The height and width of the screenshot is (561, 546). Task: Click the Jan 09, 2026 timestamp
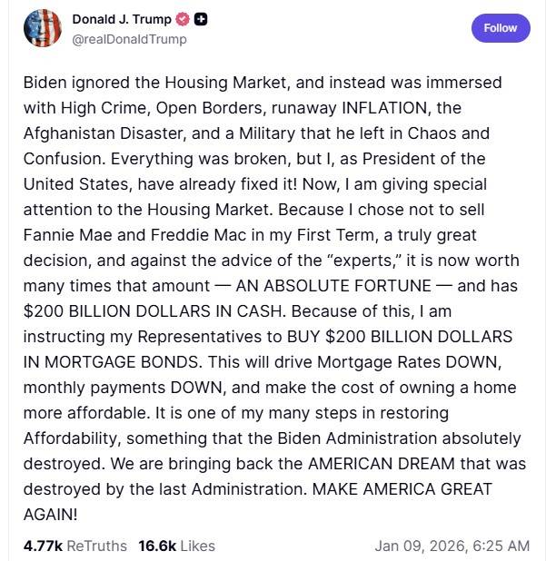click(452, 546)
